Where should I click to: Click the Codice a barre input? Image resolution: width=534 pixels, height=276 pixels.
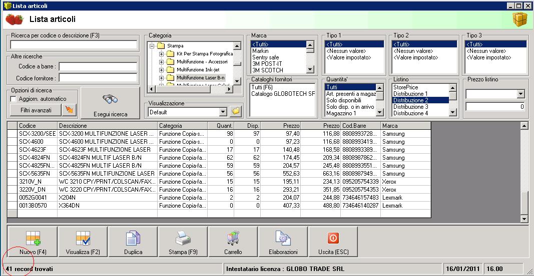(x=98, y=66)
